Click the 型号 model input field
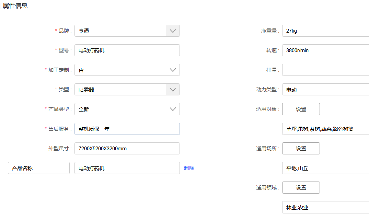The image size is (369, 221). pyautogui.click(x=127, y=50)
